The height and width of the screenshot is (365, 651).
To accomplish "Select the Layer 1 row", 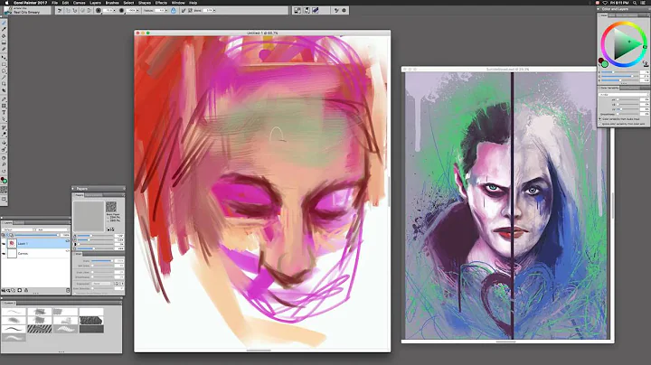I will coord(35,243).
